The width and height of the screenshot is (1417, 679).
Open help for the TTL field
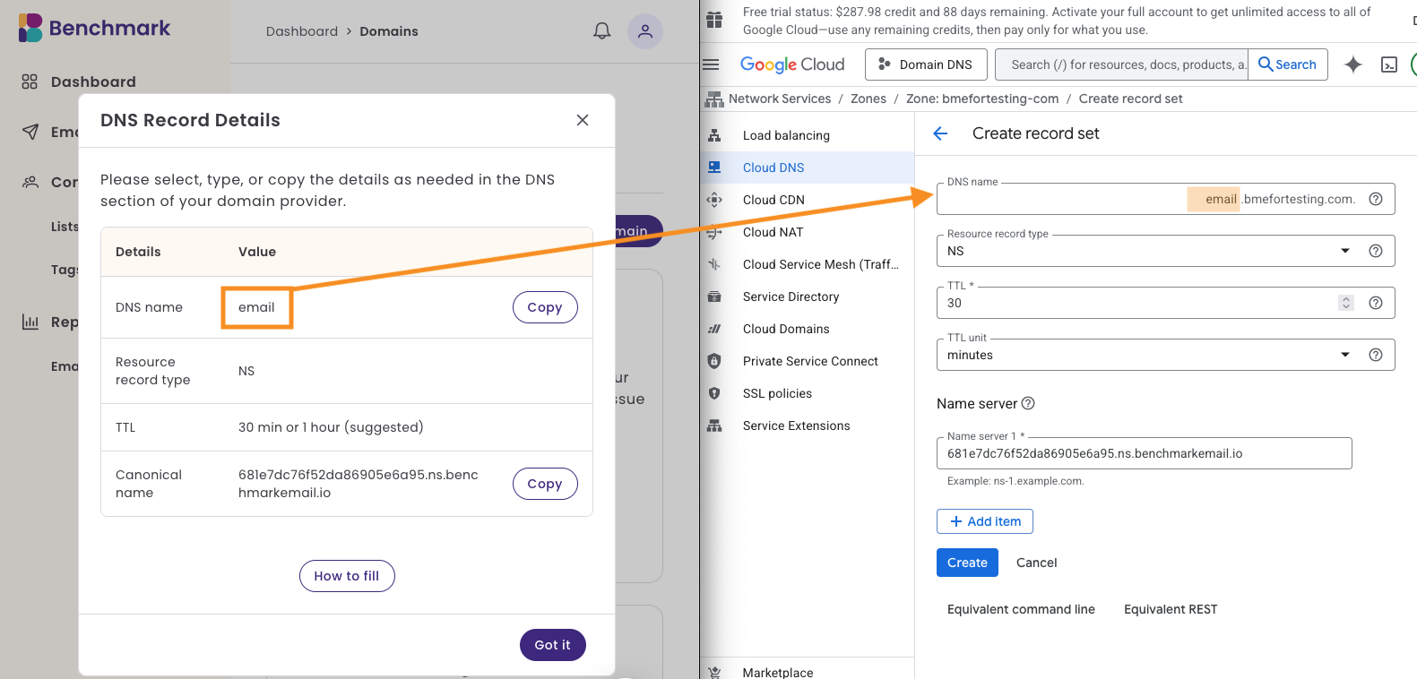[1376, 303]
